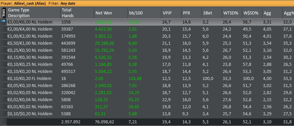Sort by WTSD% column header
The height and width of the screenshot is (126, 294).
(232, 13)
